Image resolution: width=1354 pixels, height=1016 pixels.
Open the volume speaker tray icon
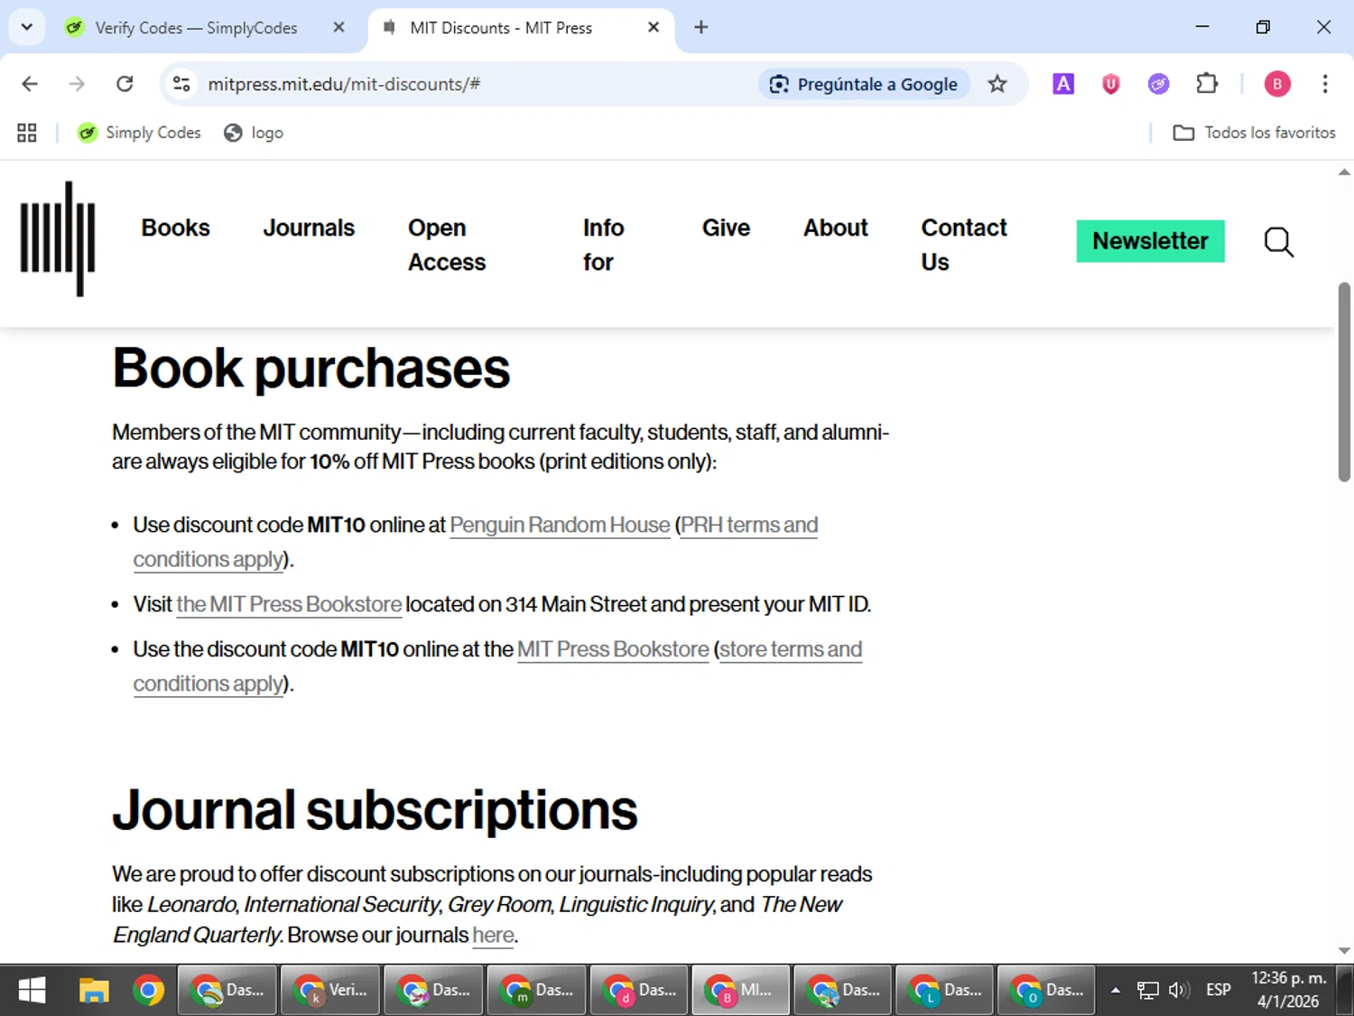pos(1179,991)
